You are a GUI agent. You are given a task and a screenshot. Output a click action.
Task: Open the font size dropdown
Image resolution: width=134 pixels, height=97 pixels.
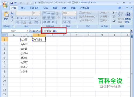point(39,13)
